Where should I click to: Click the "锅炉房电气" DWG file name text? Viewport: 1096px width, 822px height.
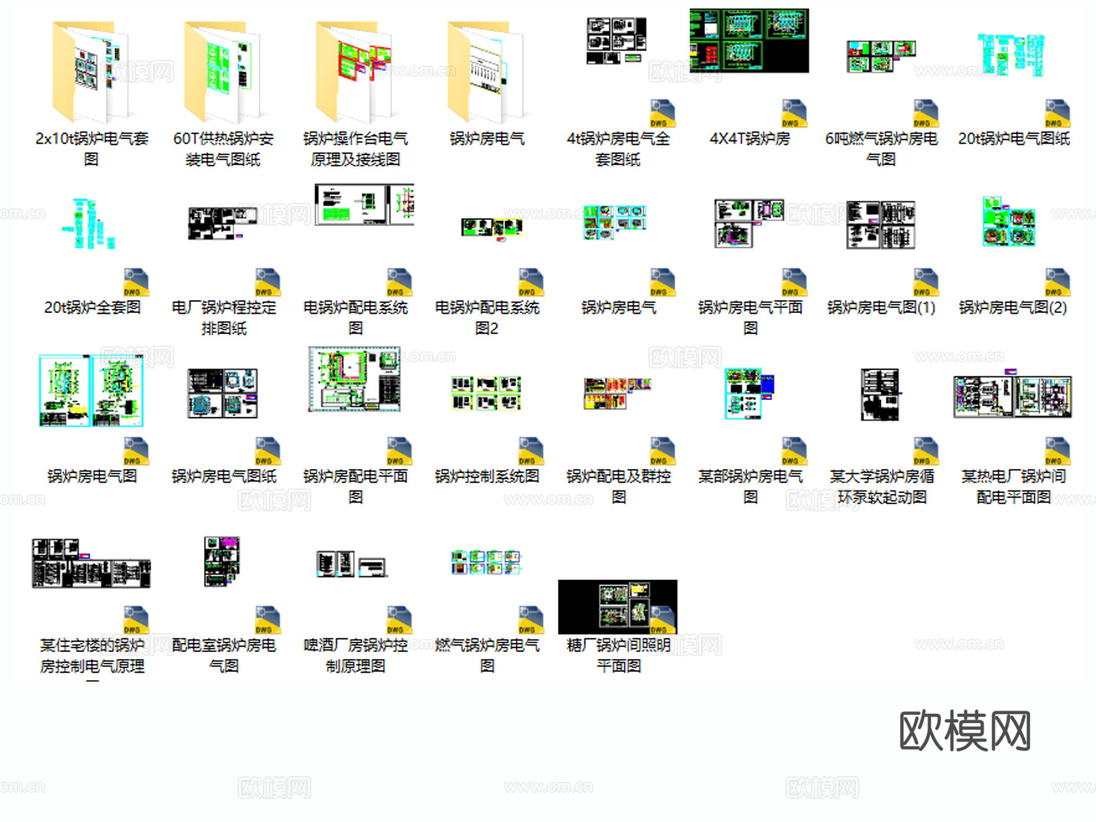[618, 308]
